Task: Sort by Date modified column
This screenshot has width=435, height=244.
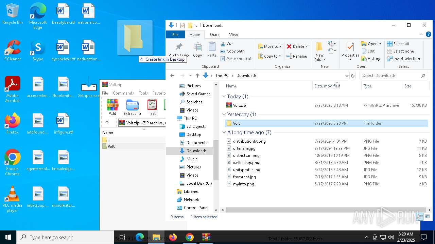Action: [x=337, y=86]
